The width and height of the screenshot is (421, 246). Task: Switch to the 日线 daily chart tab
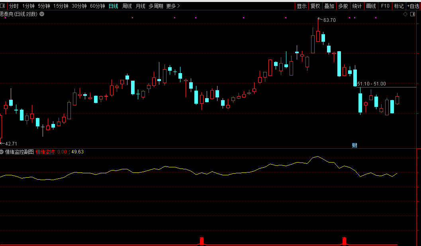(113, 6)
